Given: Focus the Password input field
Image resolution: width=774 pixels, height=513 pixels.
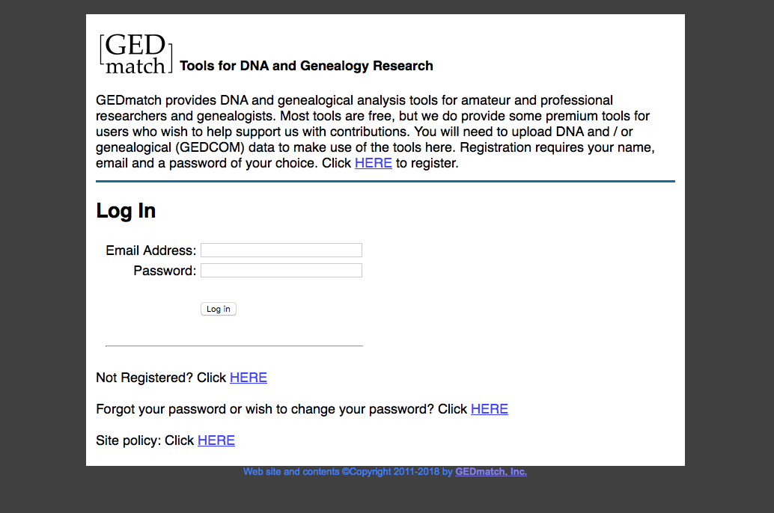Looking at the screenshot, I should pyautogui.click(x=281, y=270).
